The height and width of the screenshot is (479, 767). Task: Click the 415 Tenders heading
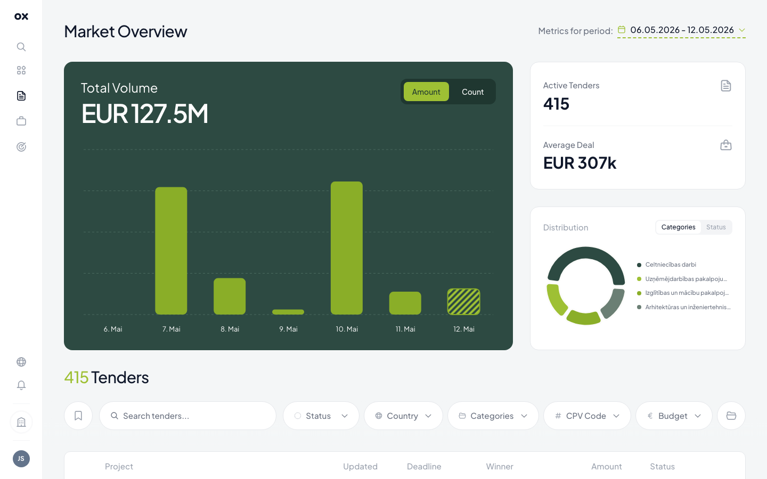[x=107, y=377]
